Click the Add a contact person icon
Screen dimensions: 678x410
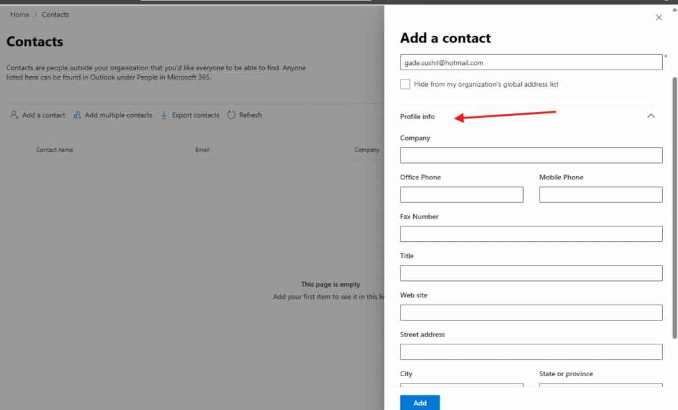coord(15,115)
